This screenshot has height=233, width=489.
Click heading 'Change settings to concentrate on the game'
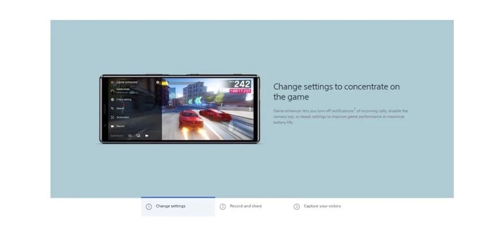tap(336, 92)
